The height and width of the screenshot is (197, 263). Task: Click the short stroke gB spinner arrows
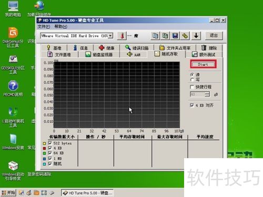(207, 94)
